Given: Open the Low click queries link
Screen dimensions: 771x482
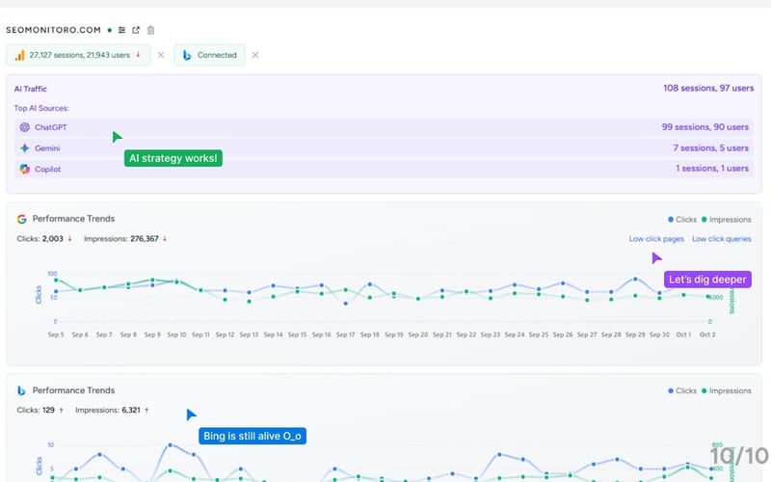Looking at the screenshot, I should tap(721, 239).
